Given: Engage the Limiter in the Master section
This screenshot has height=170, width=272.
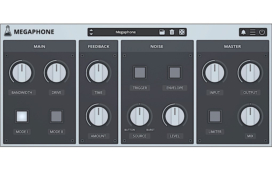Looking at the screenshot, I should [x=215, y=116].
